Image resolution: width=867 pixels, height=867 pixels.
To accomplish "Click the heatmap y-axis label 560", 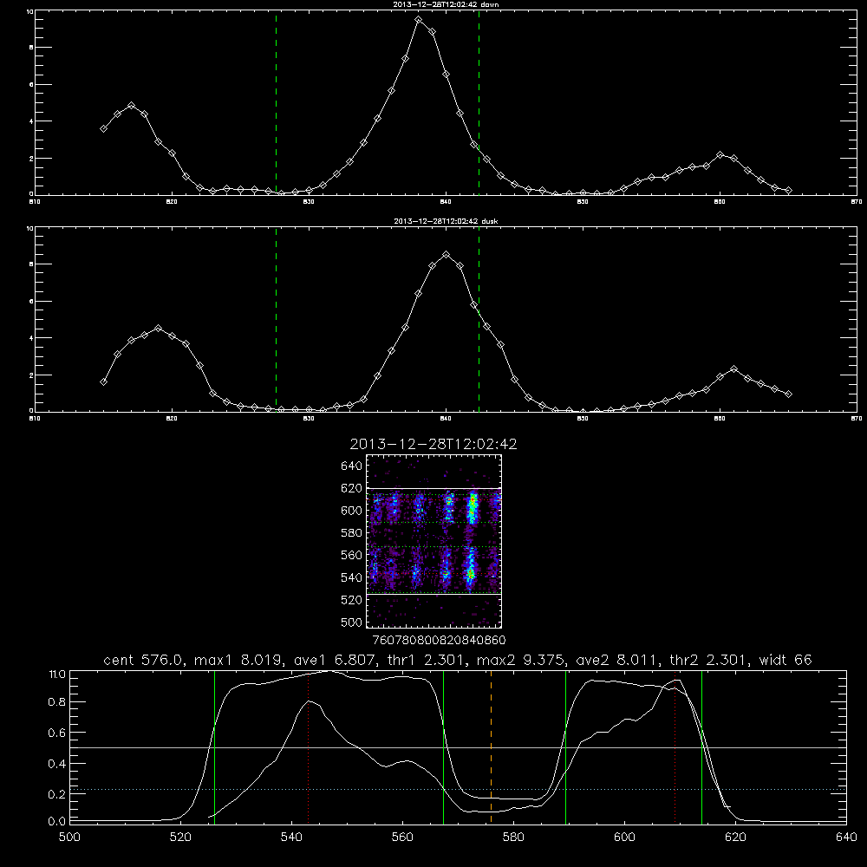I will (352, 555).
